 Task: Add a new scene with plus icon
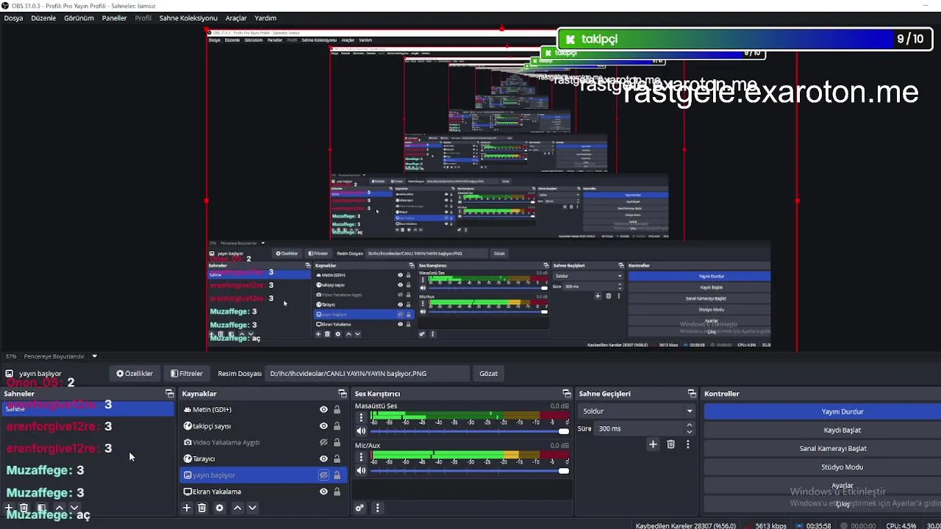pos(9,508)
